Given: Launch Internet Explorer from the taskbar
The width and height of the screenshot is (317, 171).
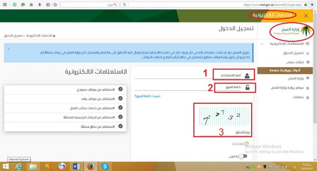Looking at the screenshot, I should (19, 166).
